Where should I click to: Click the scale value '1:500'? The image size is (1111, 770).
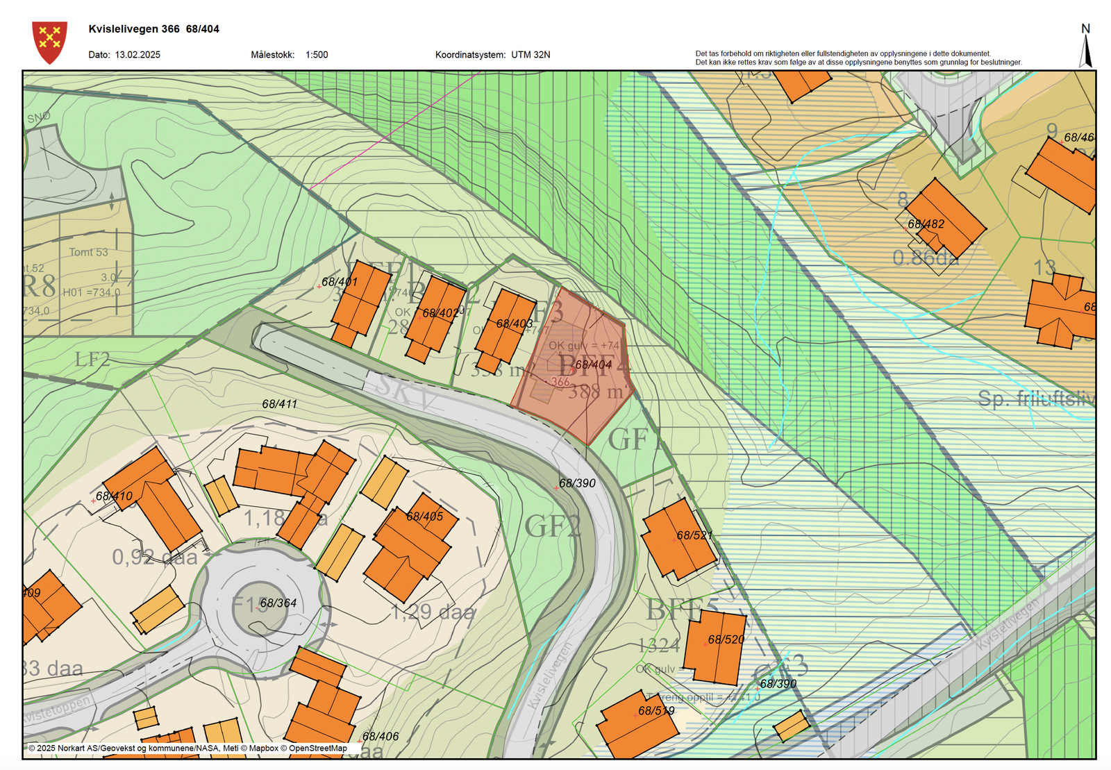[x=317, y=55]
